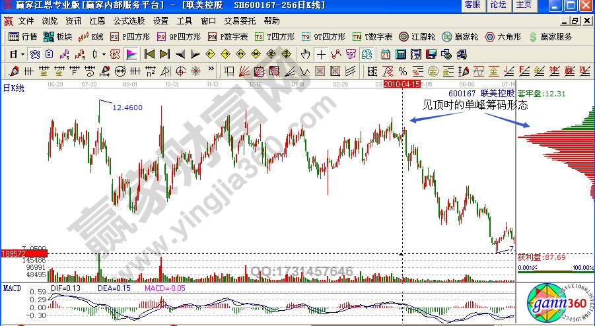Jump to first bar with skip-back icon

(x=149, y=55)
